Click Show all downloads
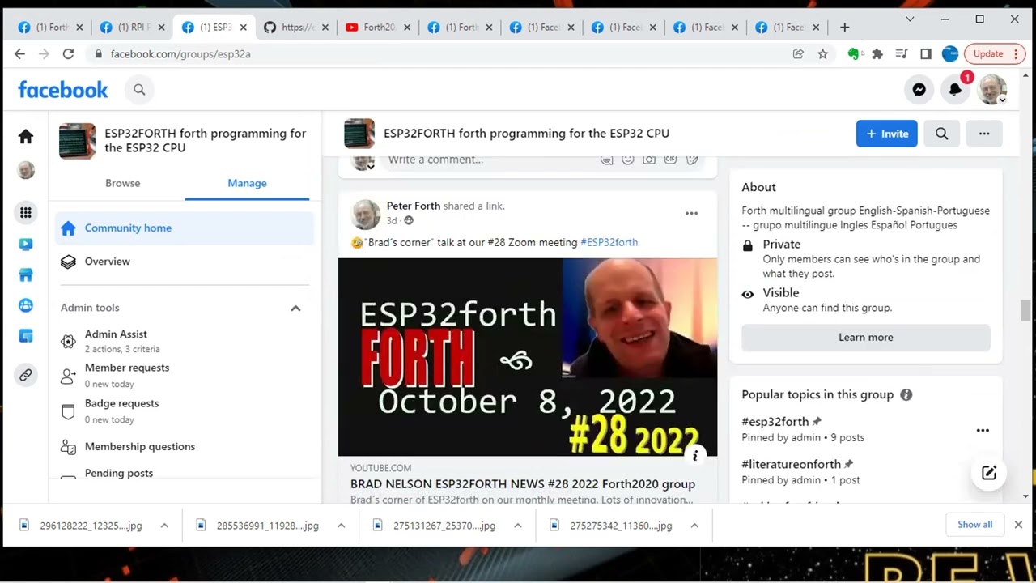1036x583 pixels. pyautogui.click(x=974, y=525)
